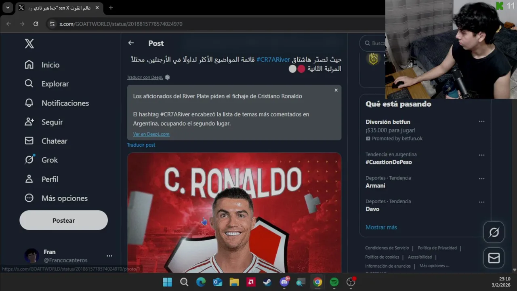Screen dimensions: 517x291
Task: Click the Traducir post link
Action: click(141, 145)
